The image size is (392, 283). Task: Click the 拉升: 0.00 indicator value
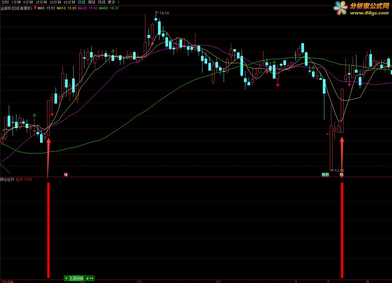[24, 179]
